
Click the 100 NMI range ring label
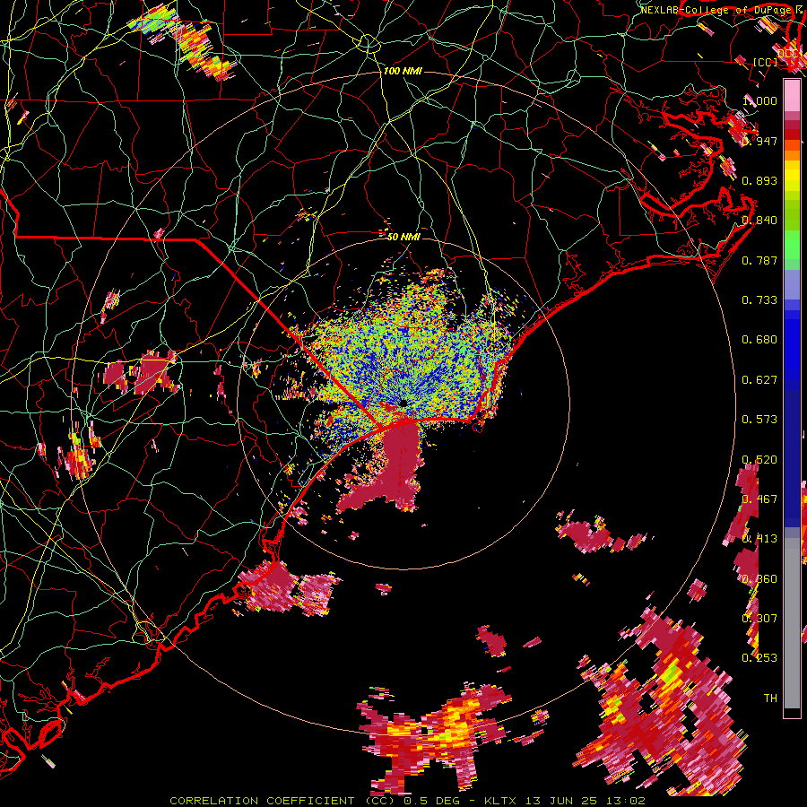(403, 71)
